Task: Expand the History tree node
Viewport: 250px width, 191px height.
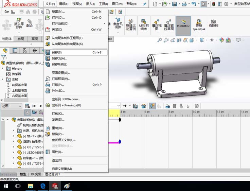Action: coord(2,68)
